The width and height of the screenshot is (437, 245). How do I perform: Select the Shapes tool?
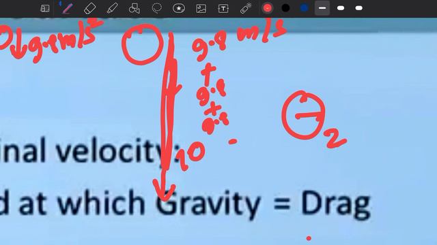click(134, 8)
